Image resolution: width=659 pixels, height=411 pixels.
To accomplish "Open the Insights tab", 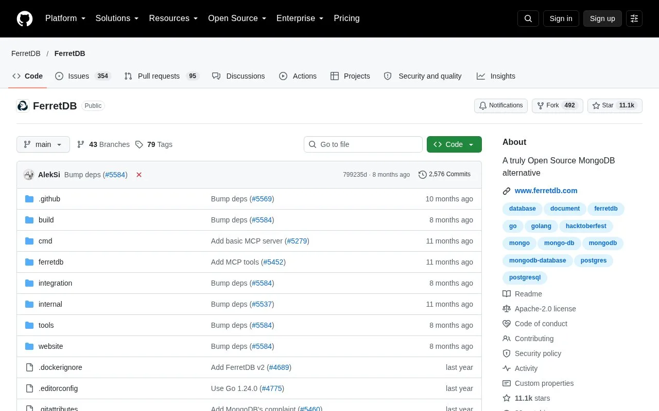I will pos(496,76).
